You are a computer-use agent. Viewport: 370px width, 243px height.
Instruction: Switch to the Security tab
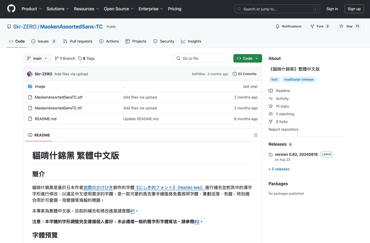tap(164, 41)
